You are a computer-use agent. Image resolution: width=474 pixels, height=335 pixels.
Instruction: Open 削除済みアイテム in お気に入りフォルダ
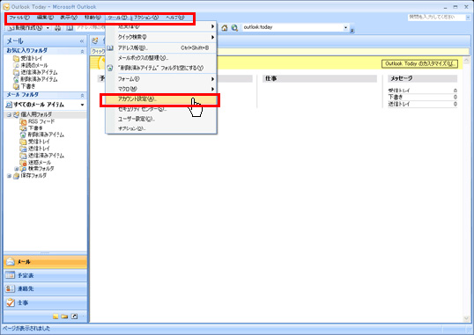point(39,79)
